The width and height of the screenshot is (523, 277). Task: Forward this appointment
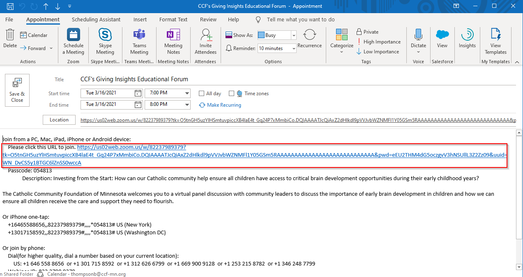(x=33, y=48)
